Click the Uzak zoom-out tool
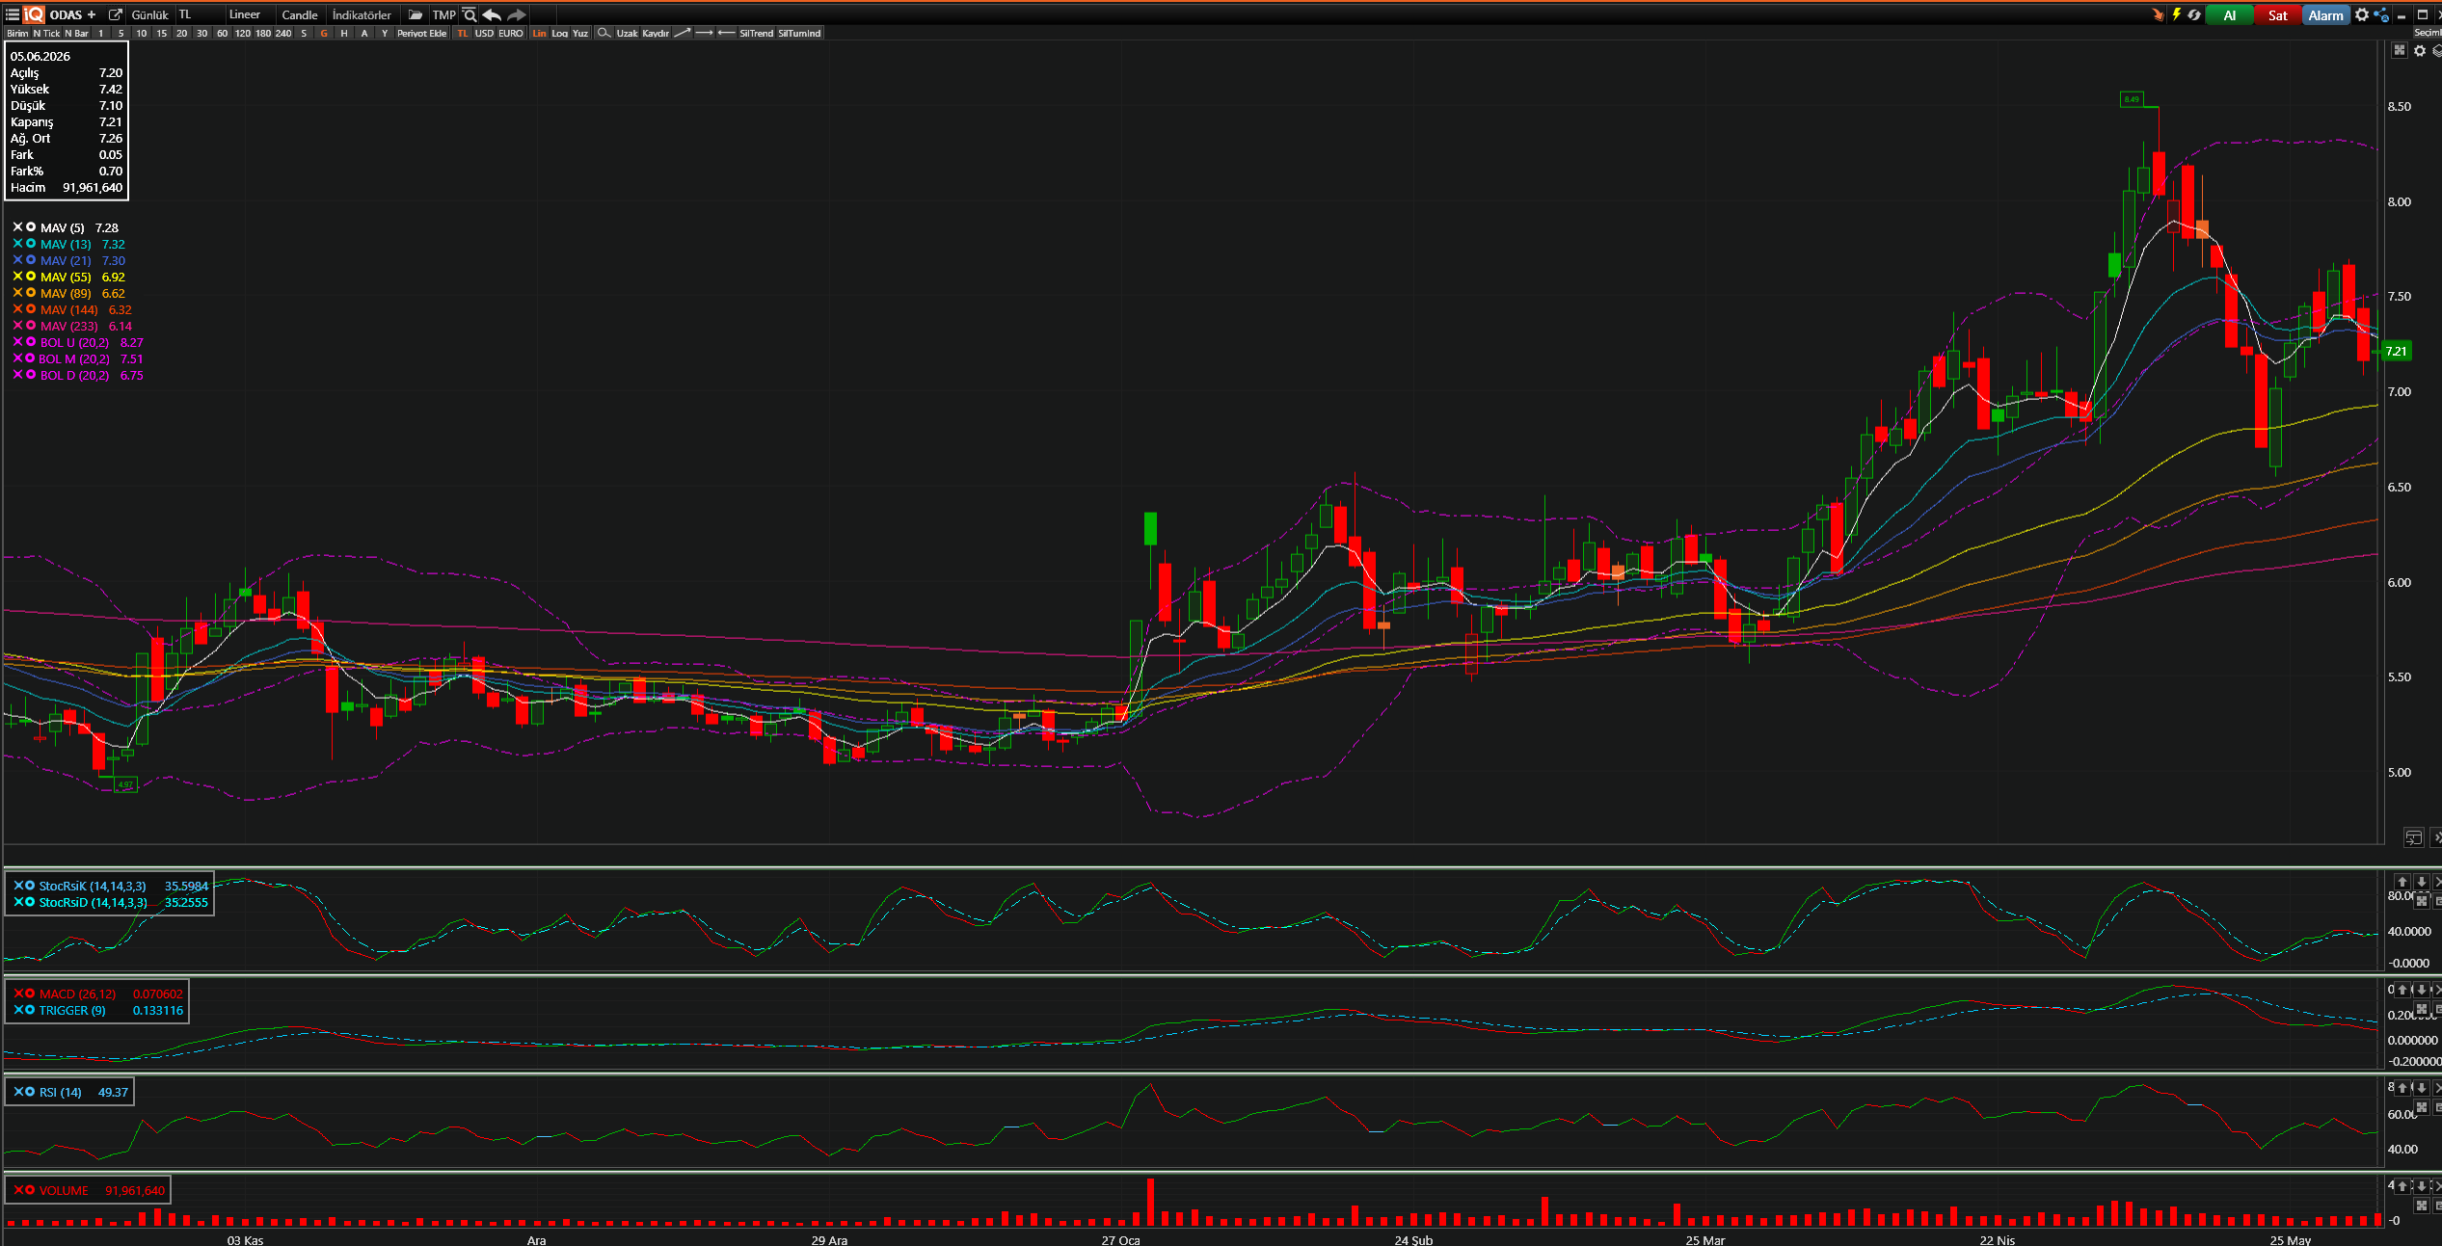Image resolution: width=2442 pixels, height=1246 pixels. tap(628, 33)
